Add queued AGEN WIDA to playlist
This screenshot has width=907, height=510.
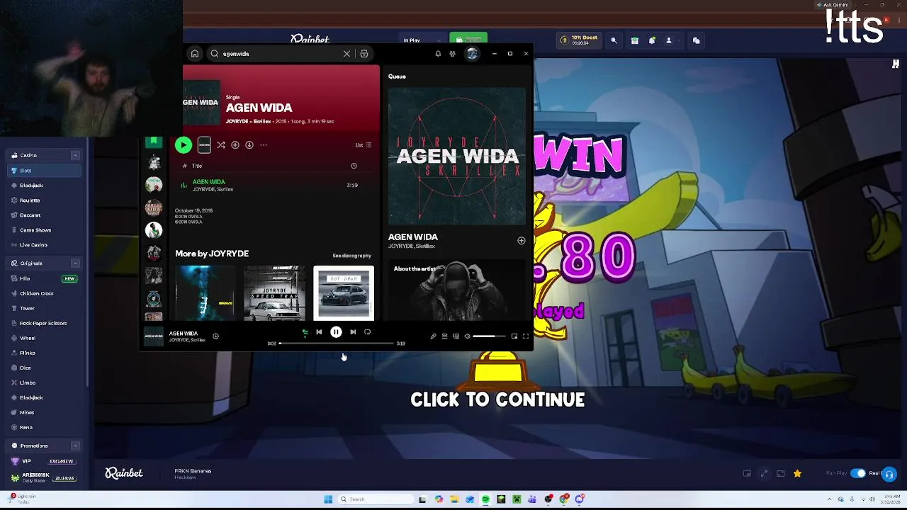point(522,241)
